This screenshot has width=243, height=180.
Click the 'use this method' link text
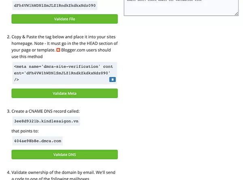27,57
